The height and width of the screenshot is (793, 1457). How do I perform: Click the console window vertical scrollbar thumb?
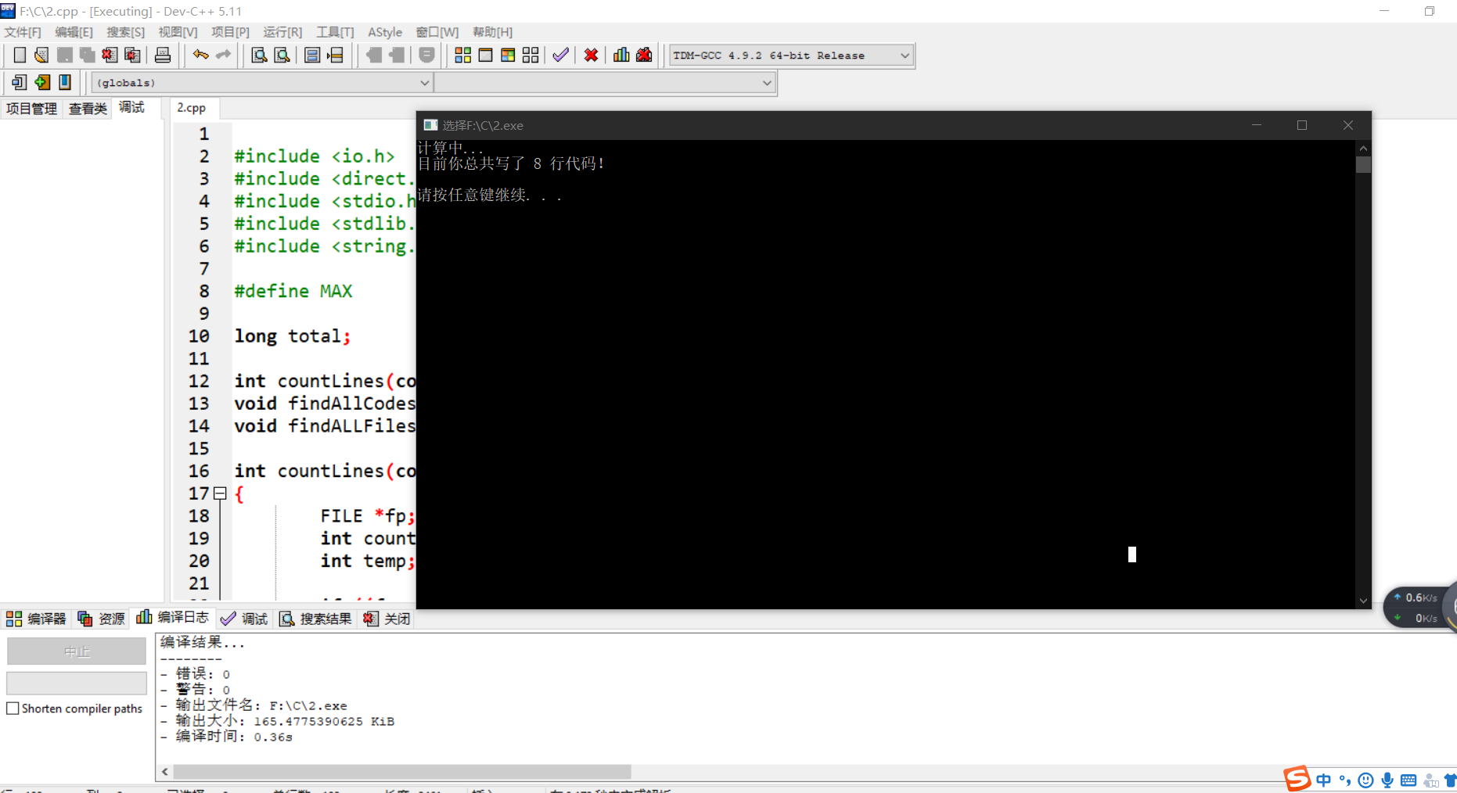1363,164
